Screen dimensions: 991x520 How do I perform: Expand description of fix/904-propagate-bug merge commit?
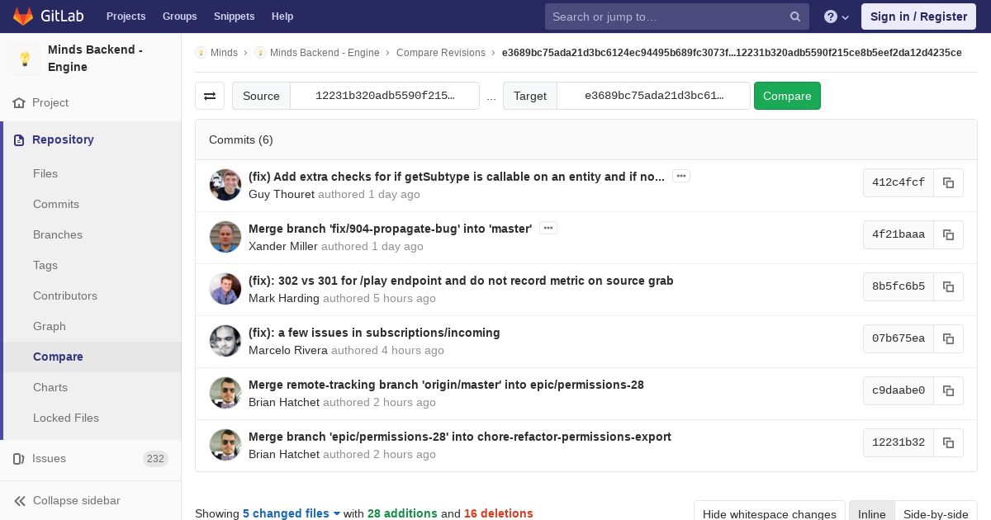click(548, 228)
